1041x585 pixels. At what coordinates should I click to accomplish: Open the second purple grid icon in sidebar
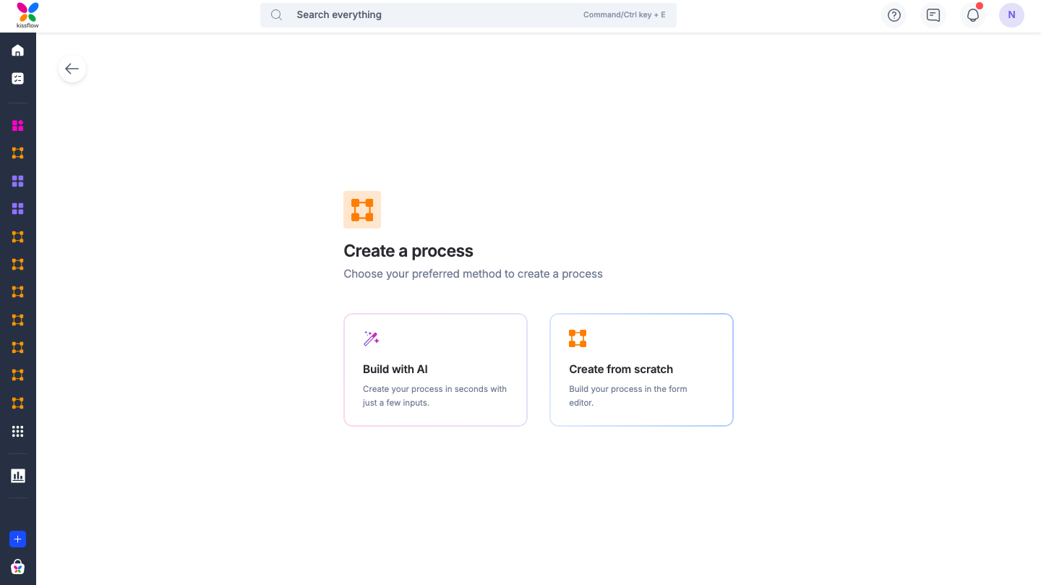[x=18, y=209]
